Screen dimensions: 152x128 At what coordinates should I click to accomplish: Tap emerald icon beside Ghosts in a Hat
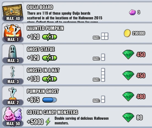point(128,75)
